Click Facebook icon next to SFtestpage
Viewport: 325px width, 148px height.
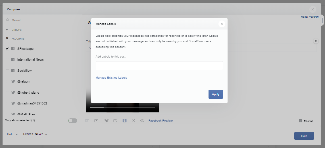[x=13, y=49]
